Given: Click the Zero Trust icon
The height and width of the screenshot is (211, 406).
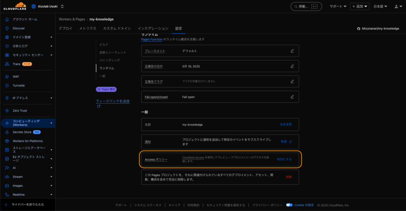Looking at the screenshot, I should 7,111.
